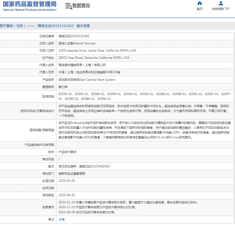Click the 注册证编号 label cell
Image resolution: width=235 pixels, height=225 pixels.
(x=28, y=36)
